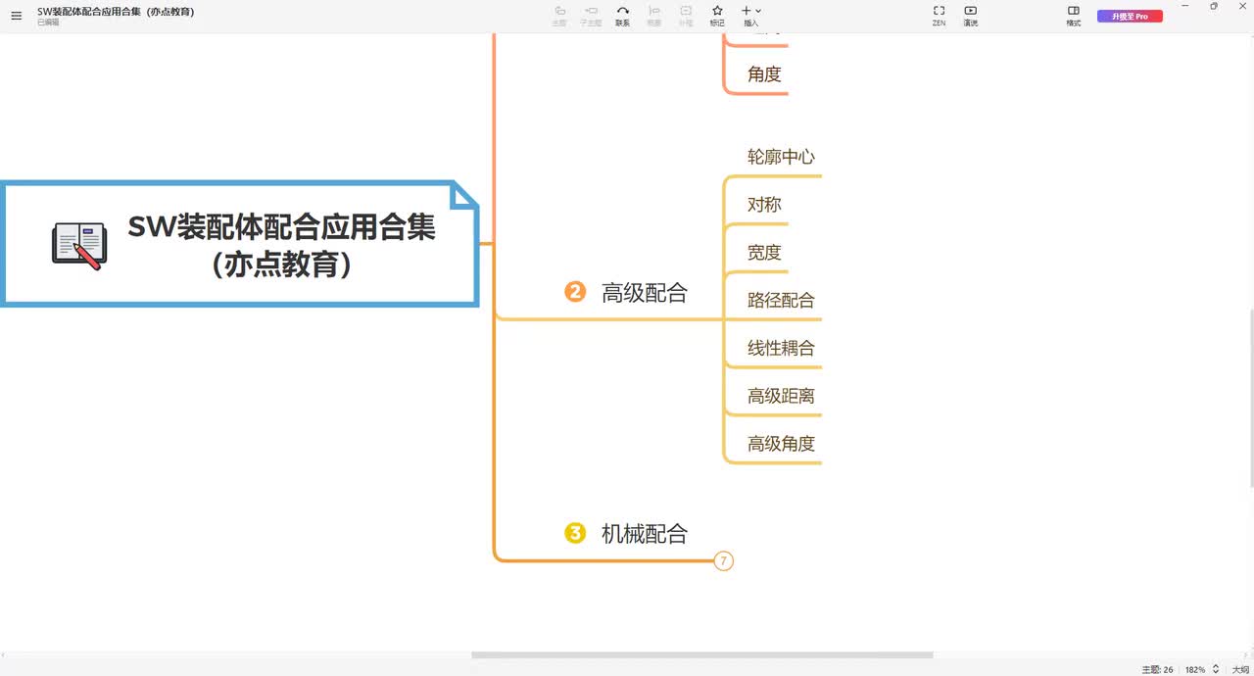Click the 外框 (Boundary) toolbar icon

(x=686, y=15)
